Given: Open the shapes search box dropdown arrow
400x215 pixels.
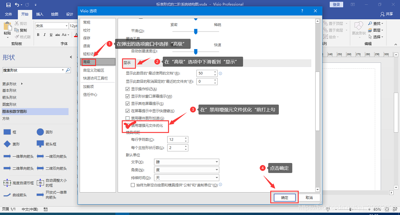Looking at the screenshot, I should [x=63, y=70].
